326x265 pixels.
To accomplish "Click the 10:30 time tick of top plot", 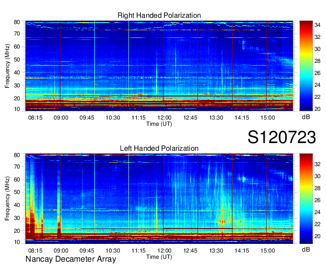I will click(113, 118).
